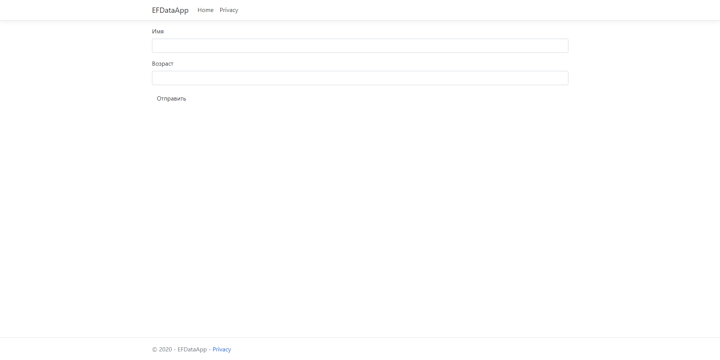Click inside the Имя text field
Image resolution: width=720 pixels, height=360 pixels.
360,45
